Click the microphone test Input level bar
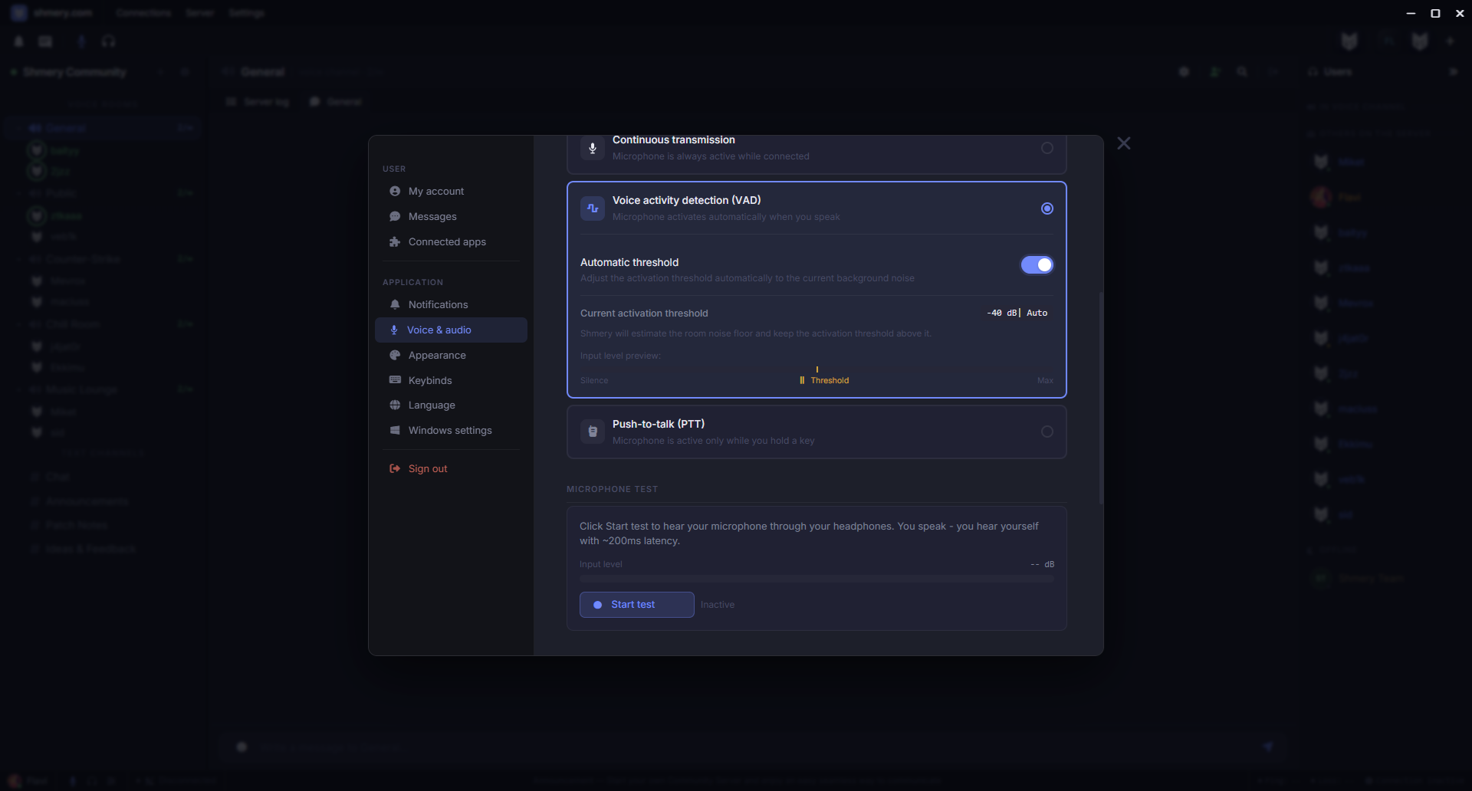Screen dimensions: 1472x791 click(x=816, y=579)
